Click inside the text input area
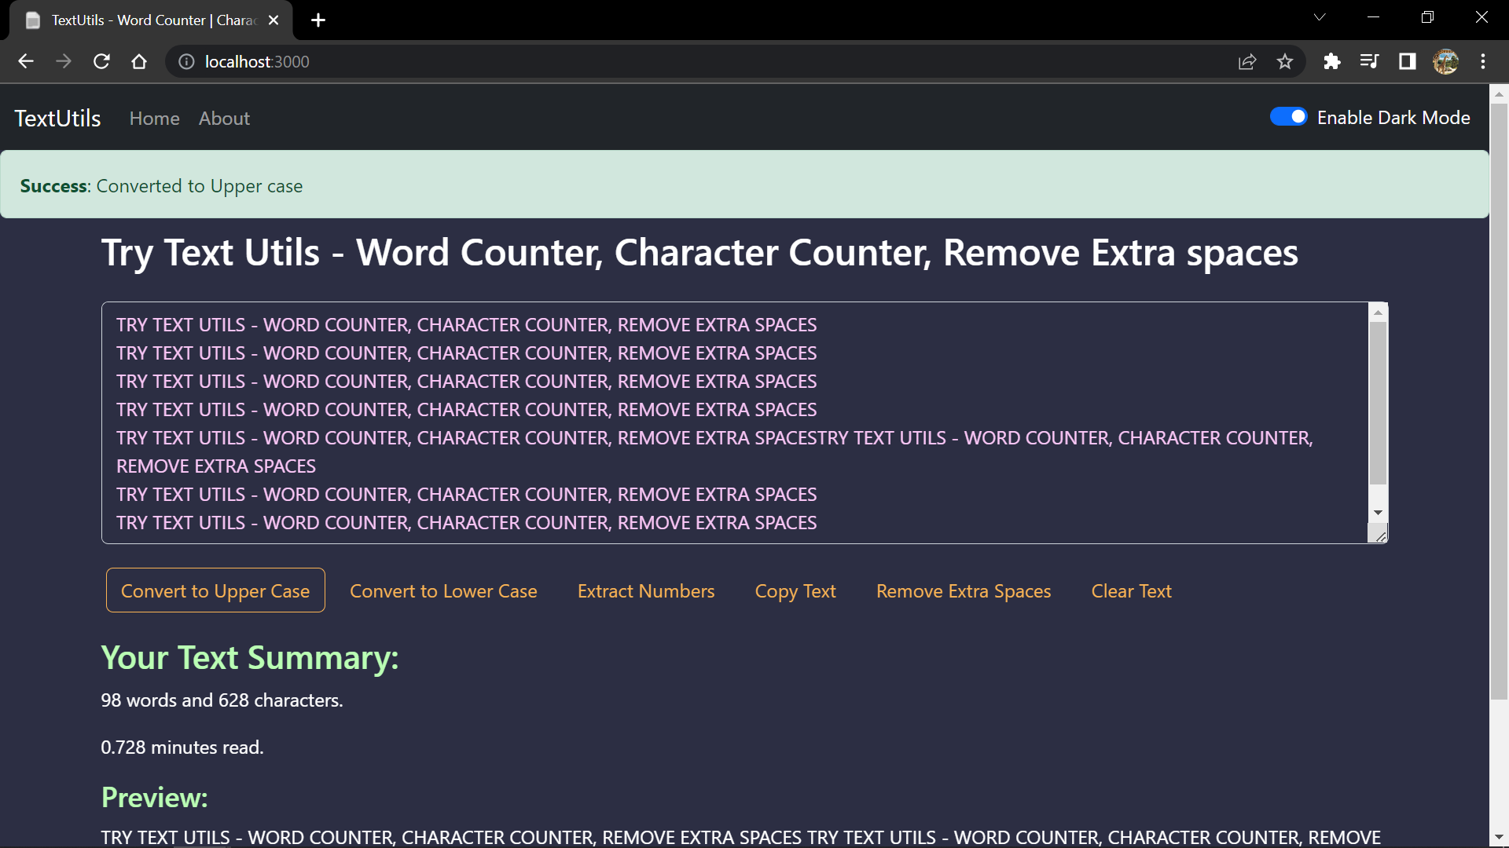This screenshot has height=848, width=1509. (x=707, y=422)
